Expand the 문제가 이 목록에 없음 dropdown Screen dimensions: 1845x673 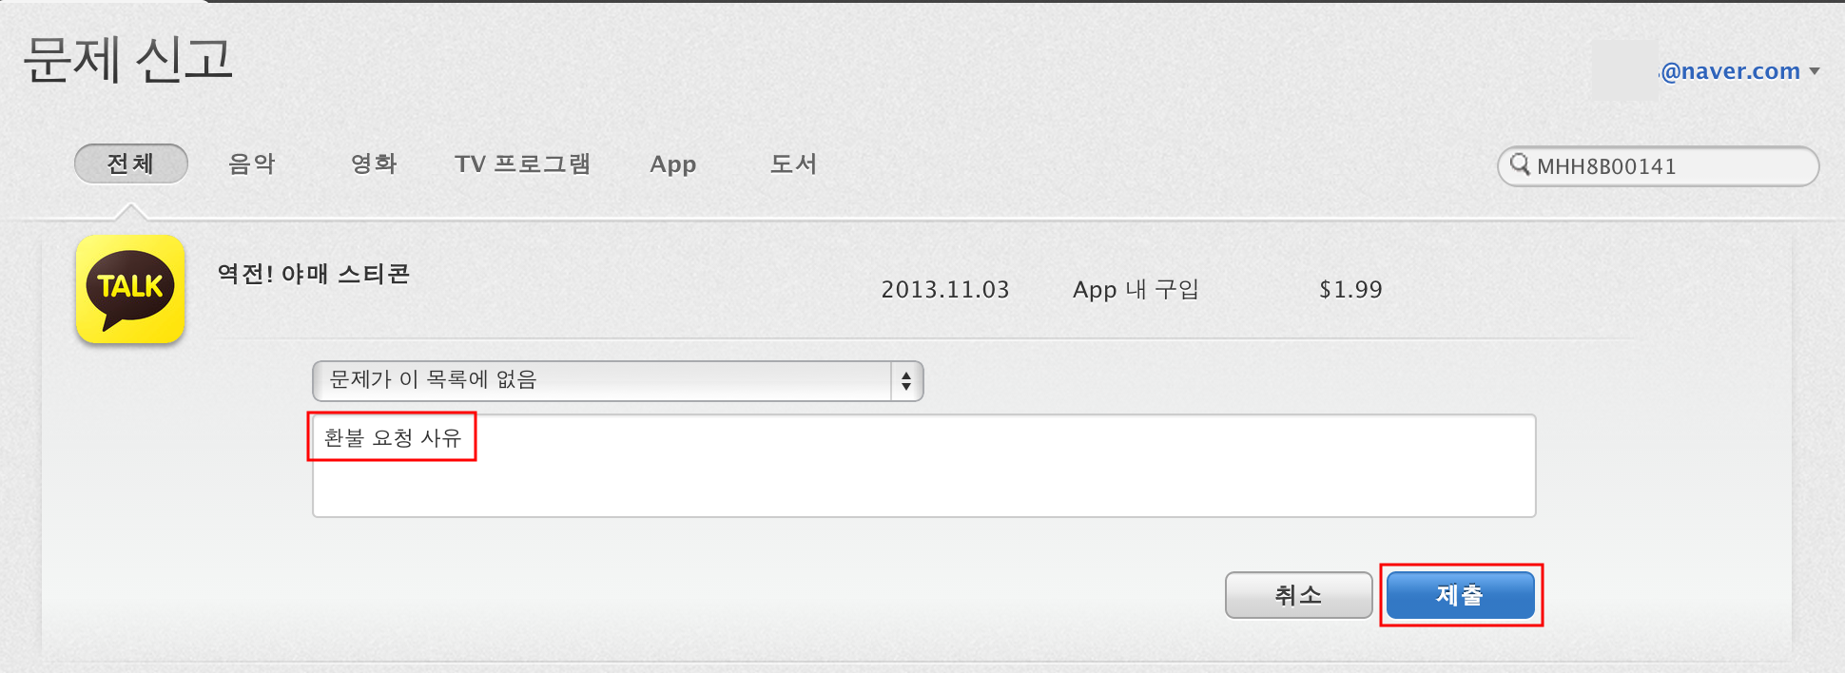(617, 380)
